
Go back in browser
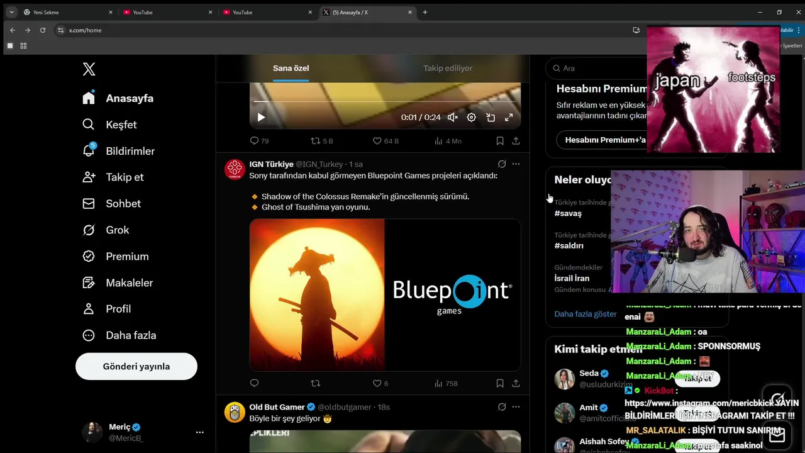point(12,30)
